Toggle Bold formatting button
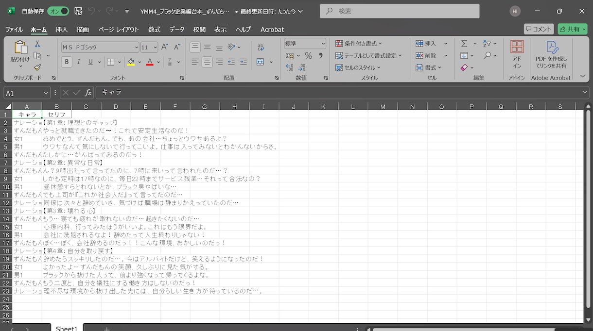593x331 pixels. pyautogui.click(x=67, y=62)
